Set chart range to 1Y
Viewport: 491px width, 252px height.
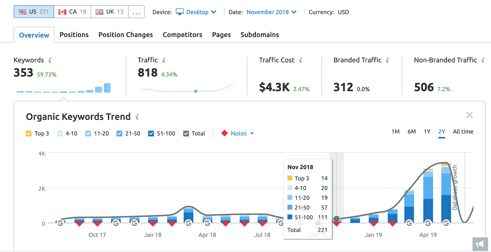[x=427, y=132]
